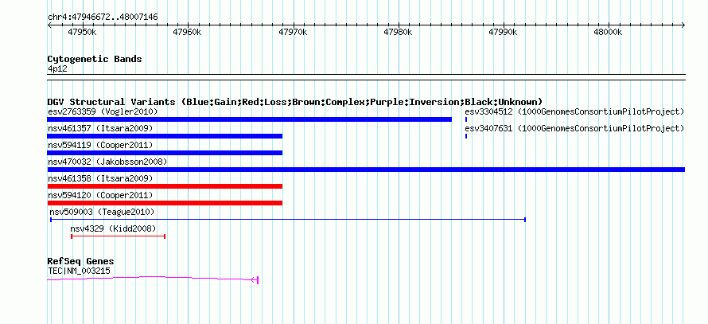Click the red nsv461358 loss bar

(x=165, y=186)
